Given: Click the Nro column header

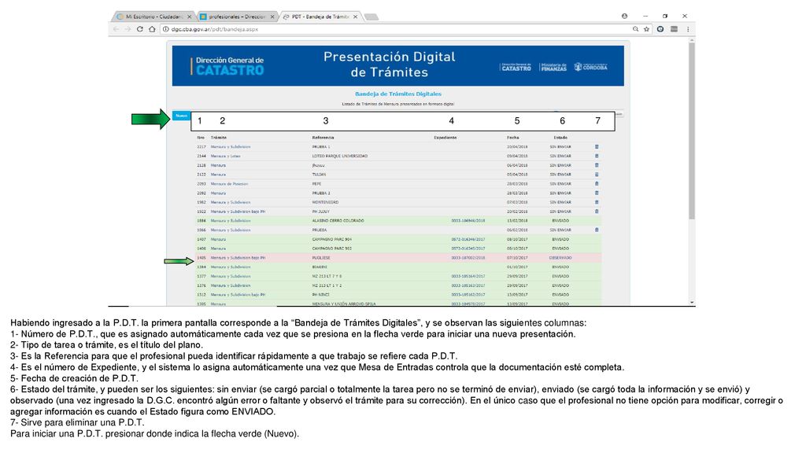Looking at the screenshot, I should [201, 138].
